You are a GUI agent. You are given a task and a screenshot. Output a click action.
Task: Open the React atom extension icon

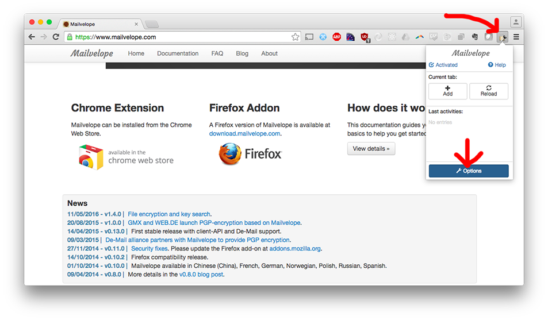click(392, 37)
